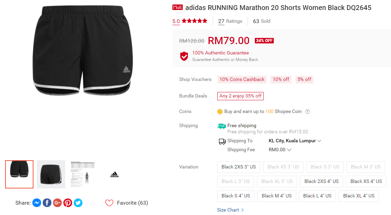Claim the 10% Coins Cashback voucher
Viewport: 391px width, 215px height.
242,80
